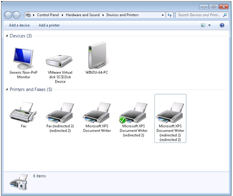The width and height of the screenshot is (233, 196).
Task: Collapse the Devices (3) group
Action: pyautogui.click(x=7, y=36)
